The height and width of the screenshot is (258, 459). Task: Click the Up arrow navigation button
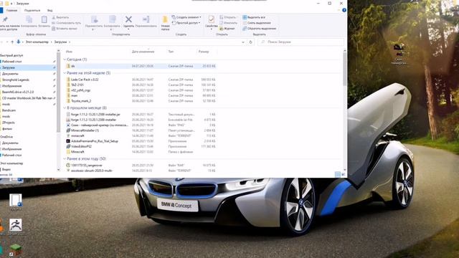tap(12, 42)
